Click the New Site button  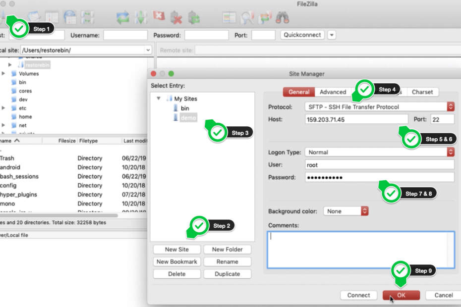(176, 250)
